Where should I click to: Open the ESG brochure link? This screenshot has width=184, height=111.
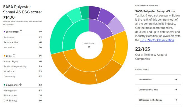click(145, 79)
